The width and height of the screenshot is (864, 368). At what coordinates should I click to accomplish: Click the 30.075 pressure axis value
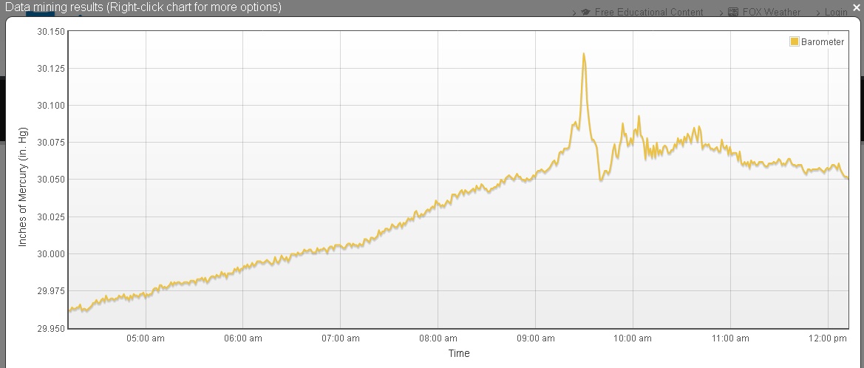[x=51, y=142]
